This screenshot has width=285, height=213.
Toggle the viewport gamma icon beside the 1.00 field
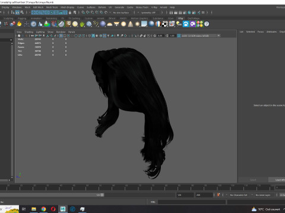167,35
